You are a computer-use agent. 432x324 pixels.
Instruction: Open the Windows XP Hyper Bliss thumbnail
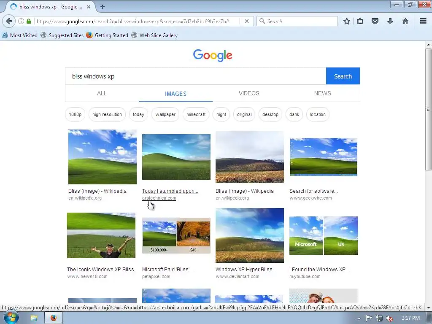250,235
